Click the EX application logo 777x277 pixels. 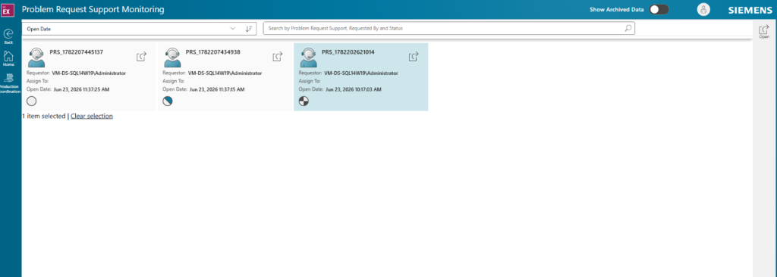point(6,9)
